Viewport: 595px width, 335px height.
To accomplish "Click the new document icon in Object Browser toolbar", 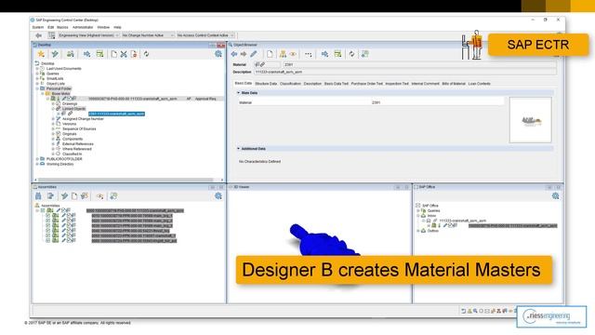I will coord(270,54).
